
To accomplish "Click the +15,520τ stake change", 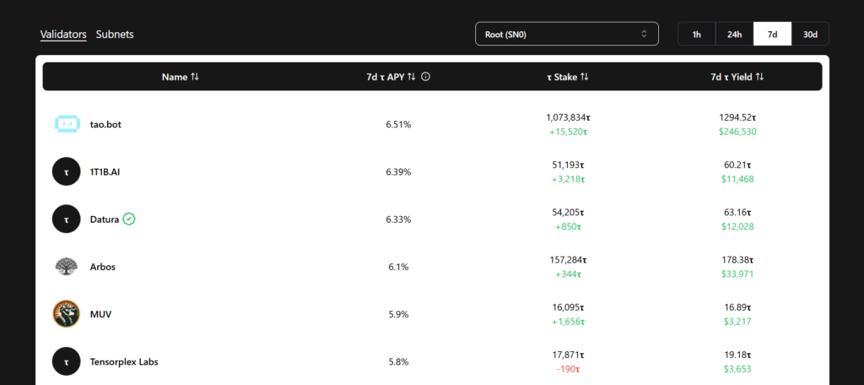I will coord(568,131).
